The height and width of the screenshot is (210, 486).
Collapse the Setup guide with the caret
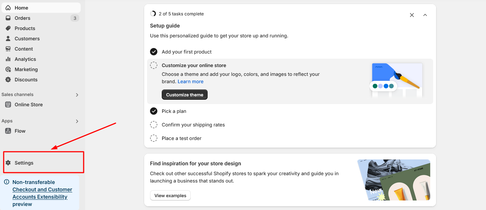point(425,15)
